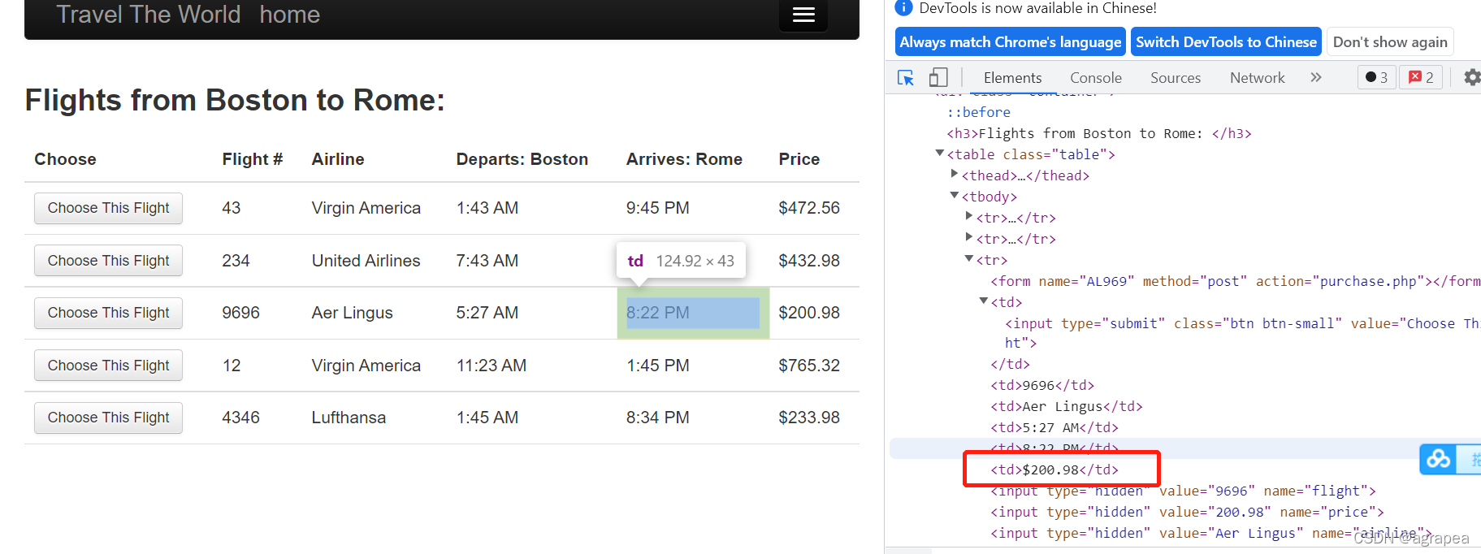
Task: Choose flight 234 United Airlines
Action: point(108,261)
